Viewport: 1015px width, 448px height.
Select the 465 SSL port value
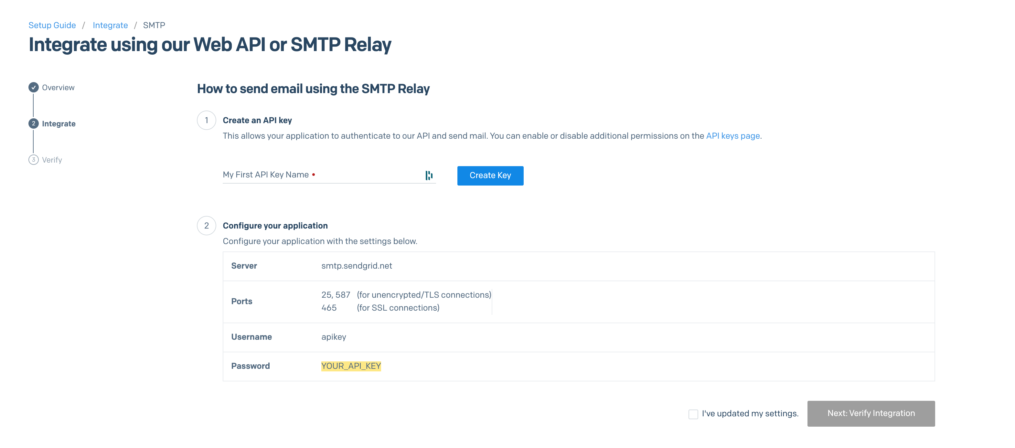click(x=329, y=308)
